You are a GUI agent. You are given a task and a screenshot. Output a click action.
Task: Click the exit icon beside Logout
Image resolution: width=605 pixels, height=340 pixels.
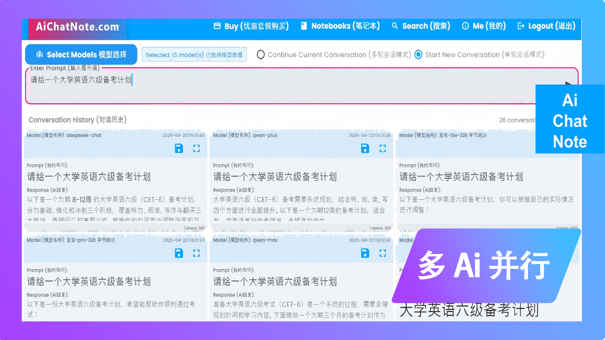click(x=521, y=26)
